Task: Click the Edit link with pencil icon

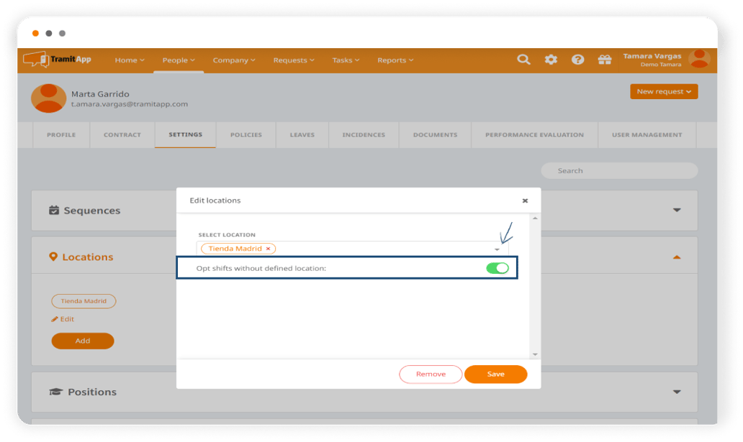Action: [63, 318]
